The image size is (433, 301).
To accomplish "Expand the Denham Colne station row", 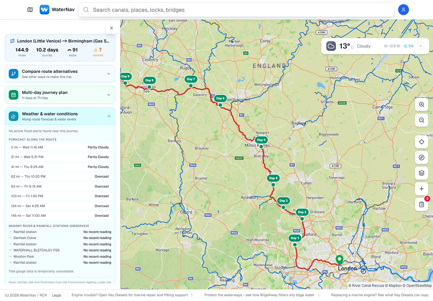I will pyautogui.click(x=60, y=238).
